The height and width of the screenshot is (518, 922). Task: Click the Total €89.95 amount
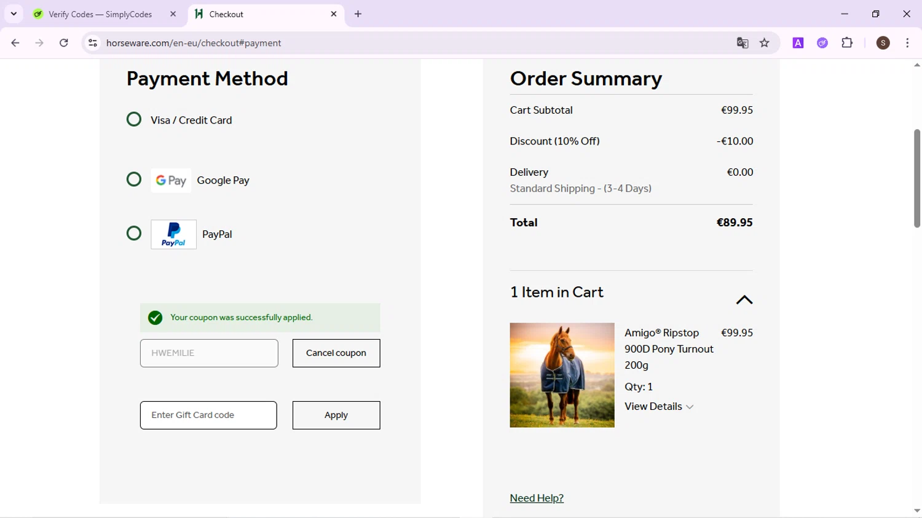[x=735, y=222]
